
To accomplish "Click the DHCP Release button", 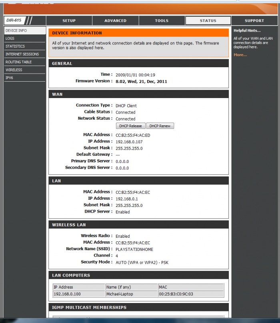I will click(x=130, y=126).
